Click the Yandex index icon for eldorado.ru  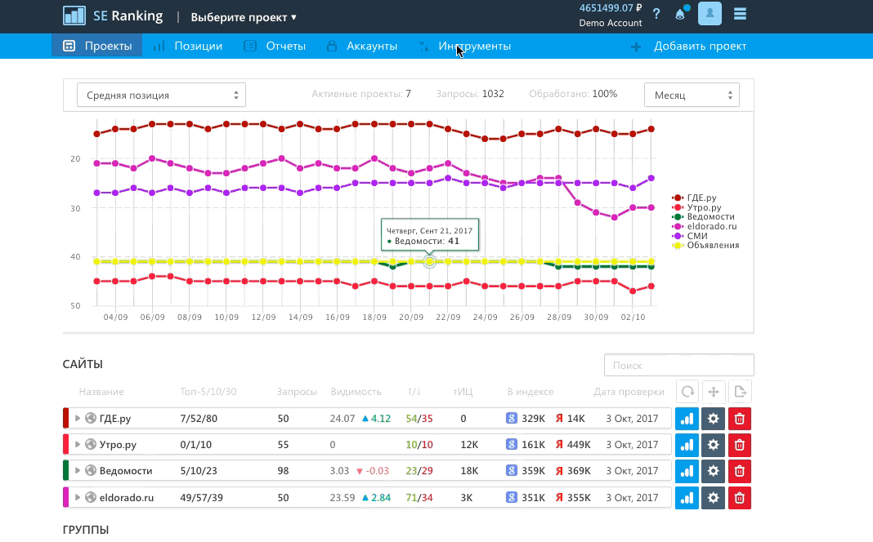click(559, 498)
